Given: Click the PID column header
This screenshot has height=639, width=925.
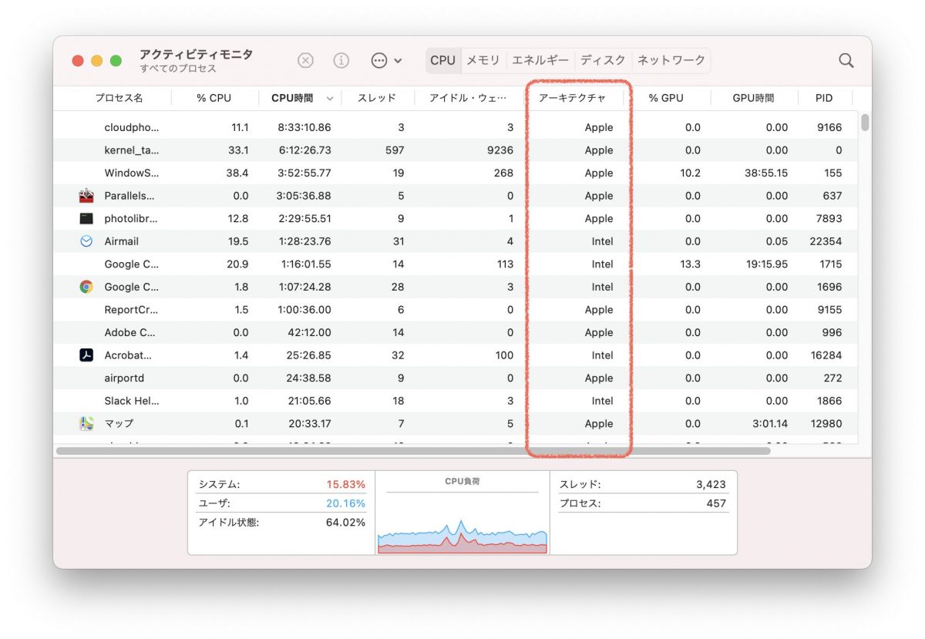Looking at the screenshot, I should [823, 98].
